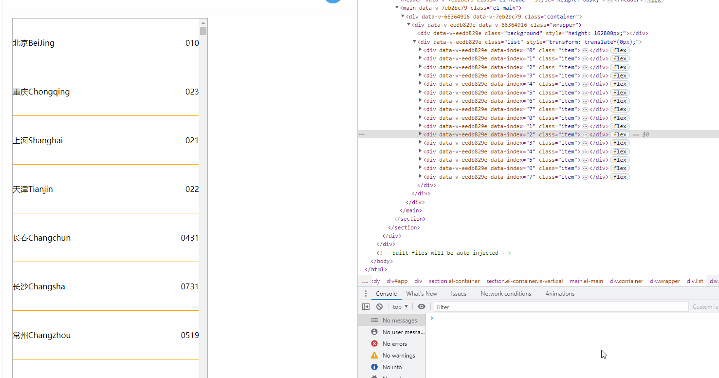The image size is (719, 378).
Task: Click area code 010
Action: click(192, 43)
